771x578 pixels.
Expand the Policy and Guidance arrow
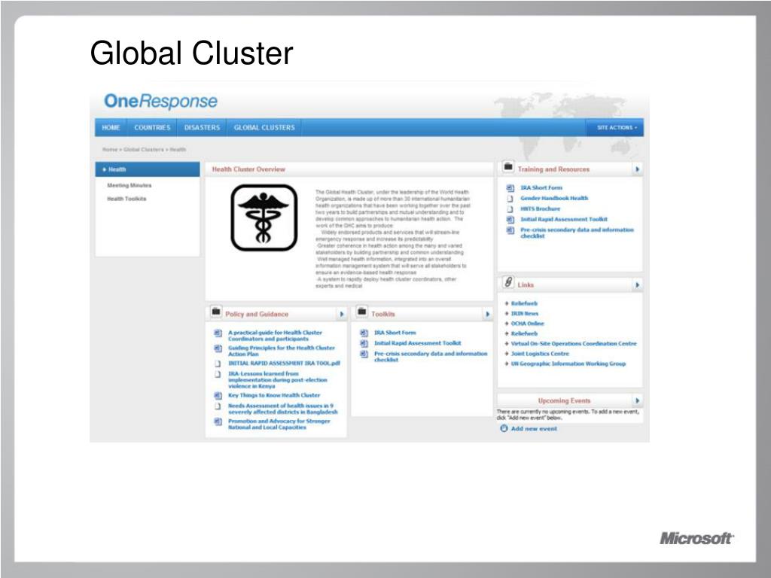click(x=342, y=314)
